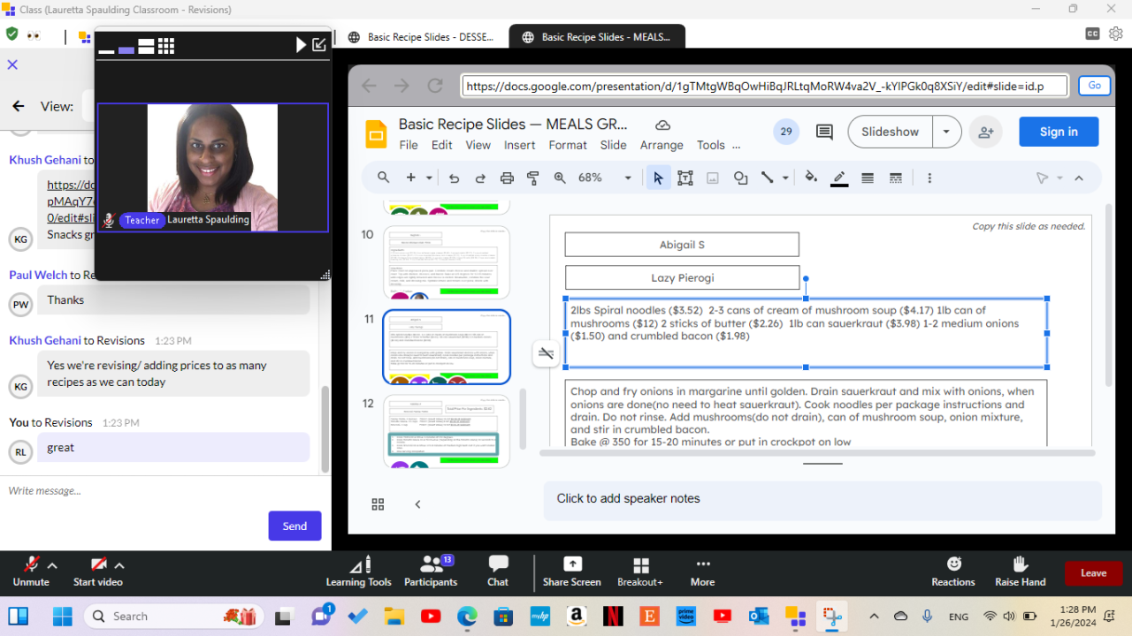
Task: Switch video panel to single-row layout
Action: [x=126, y=49]
